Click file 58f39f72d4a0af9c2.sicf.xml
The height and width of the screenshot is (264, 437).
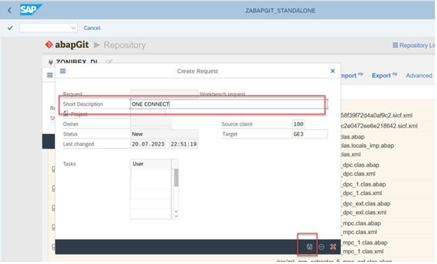click(376, 116)
